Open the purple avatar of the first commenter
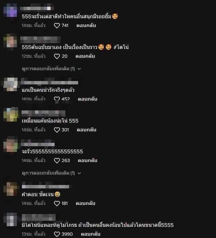 click(x=10, y=10)
